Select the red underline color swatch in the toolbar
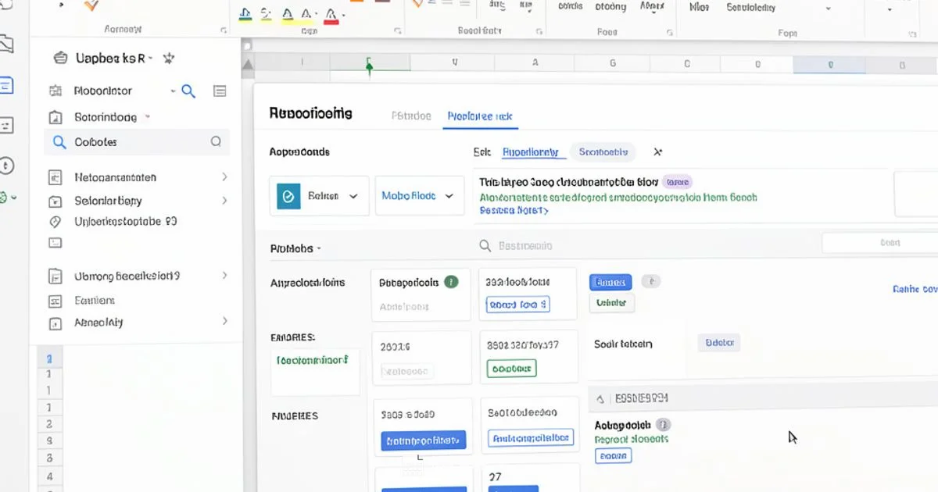This screenshot has width=938, height=492. [332, 13]
